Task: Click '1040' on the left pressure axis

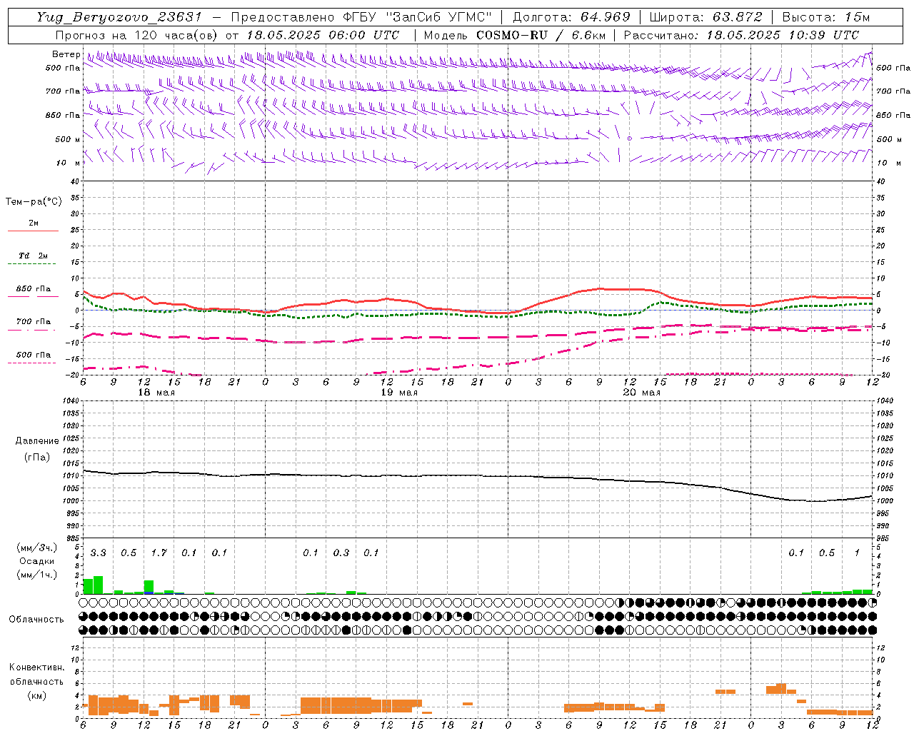Action: pyautogui.click(x=71, y=400)
